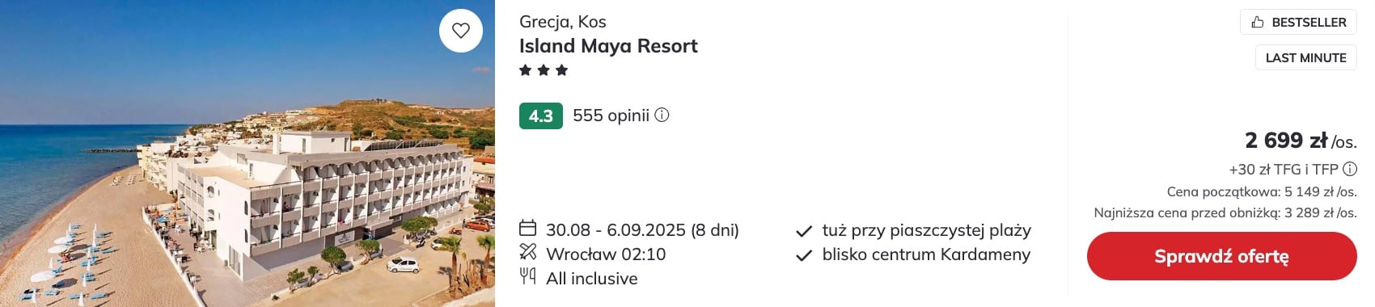
Task: Click the airplane icon next to Wrocław
Action: tap(527, 252)
